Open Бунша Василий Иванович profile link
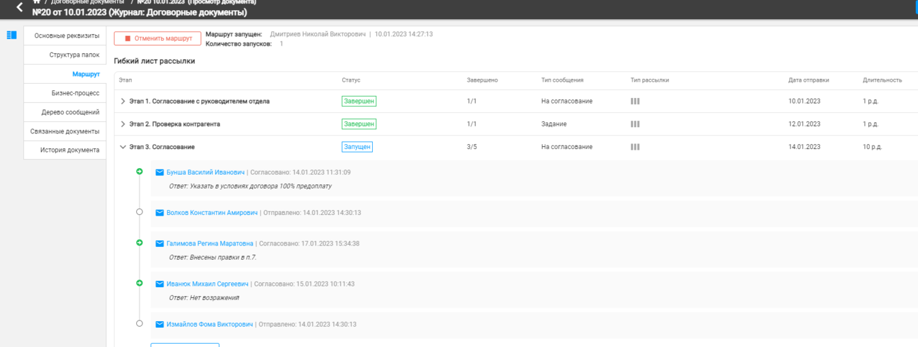 [x=205, y=173]
